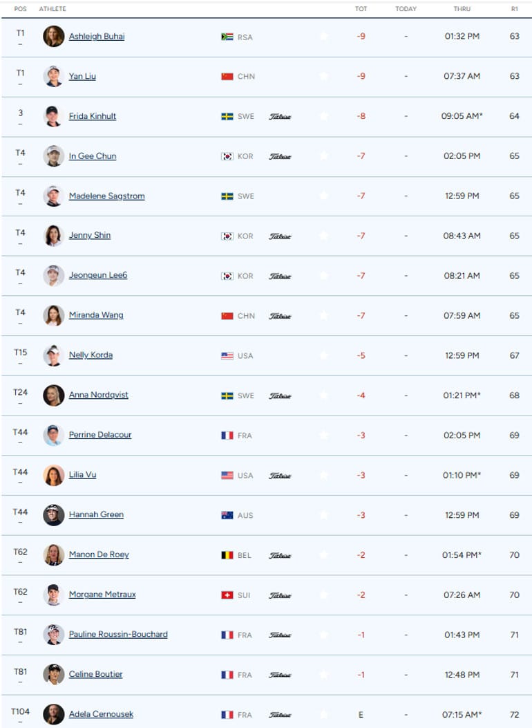Expand Jenny Shin's row via position cell

point(21,236)
